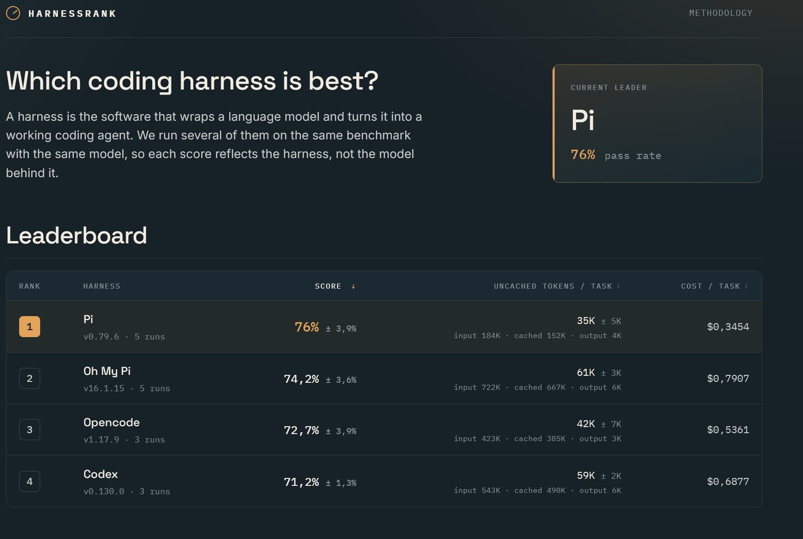Screen dimensions: 803x539
Task: Sort by Score column header
Action: tap(335, 286)
